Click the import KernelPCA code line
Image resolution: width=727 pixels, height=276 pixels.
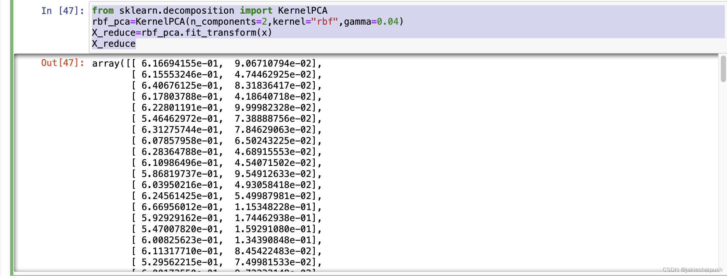point(210,11)
